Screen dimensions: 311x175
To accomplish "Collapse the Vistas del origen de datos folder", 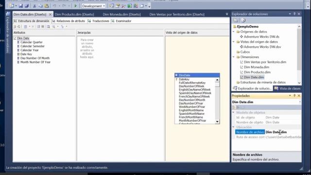I will tap(234, 42).
